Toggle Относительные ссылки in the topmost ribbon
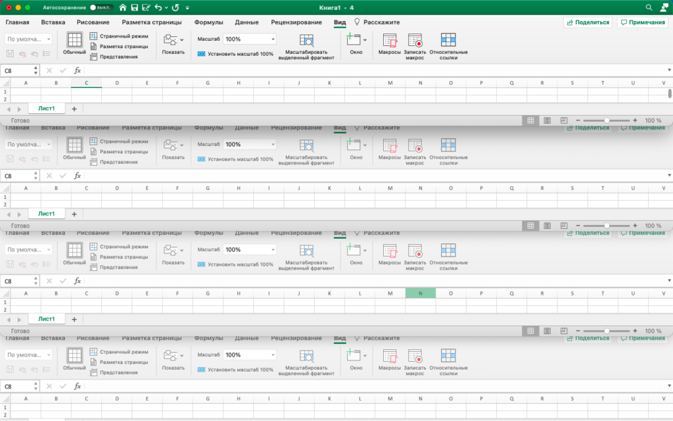 point(448,43)
